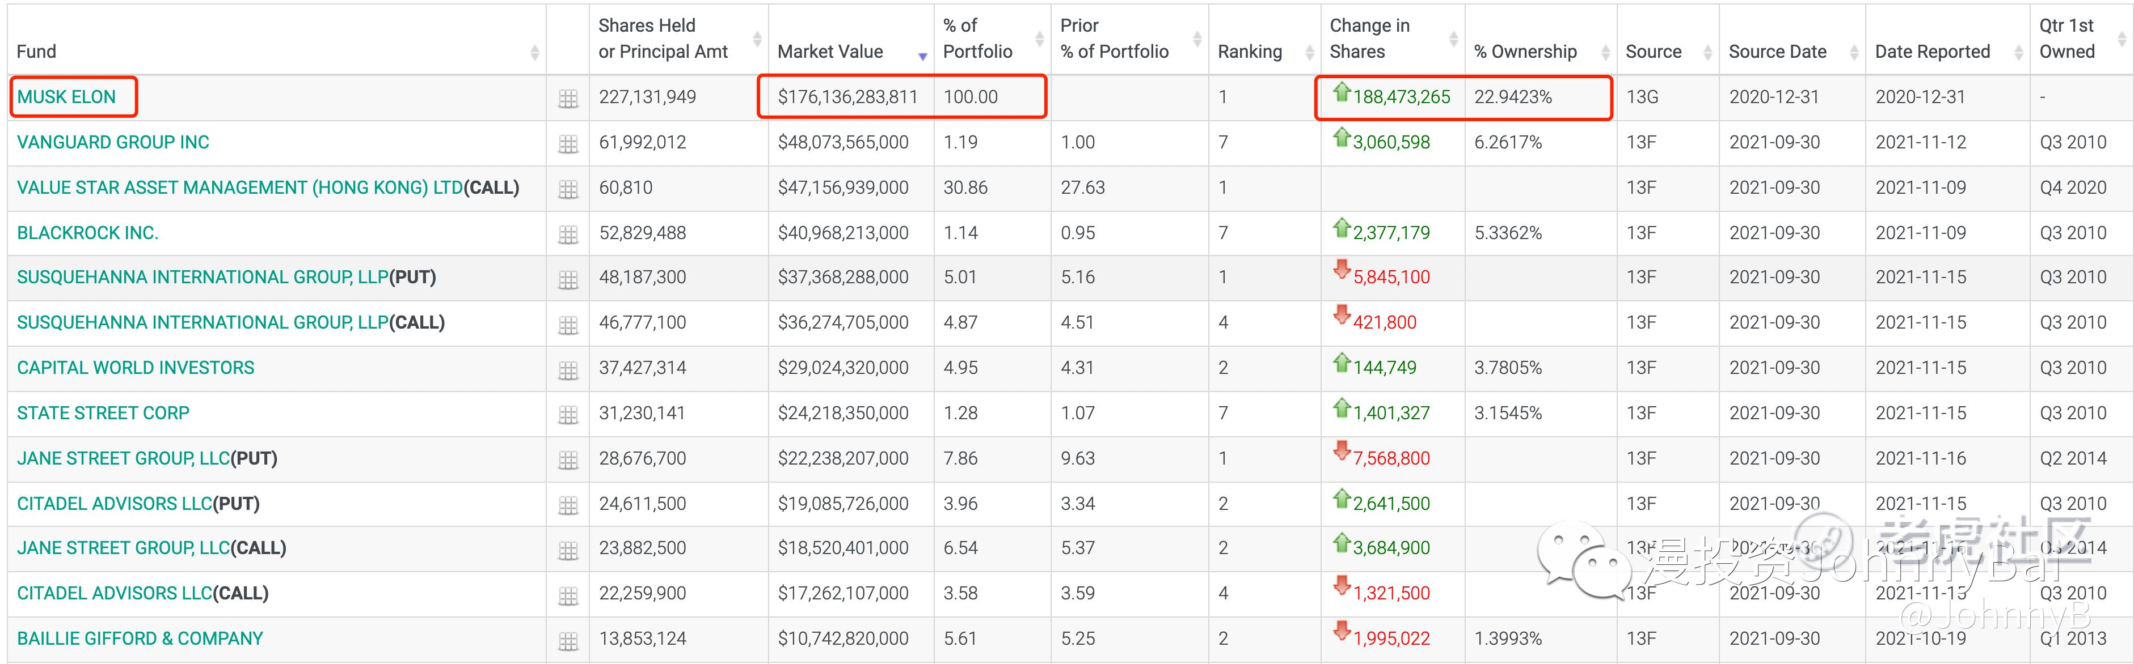Open BLACKROCK INC. fund link
The width and height of the screenshot is (2134, 664).
pos(87,233)
